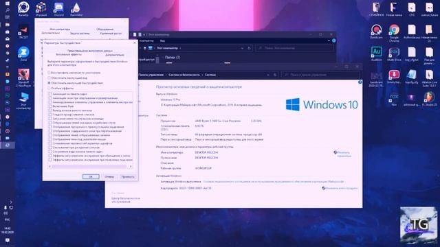
Task: Click the Windows Start button
Action: pos(8,3)
